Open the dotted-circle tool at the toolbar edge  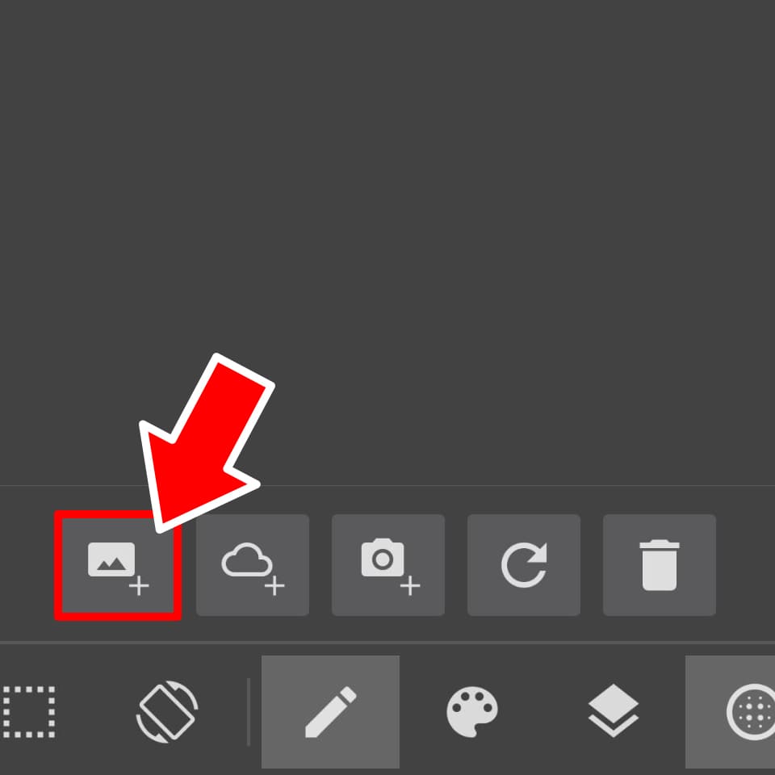point(751,712)
